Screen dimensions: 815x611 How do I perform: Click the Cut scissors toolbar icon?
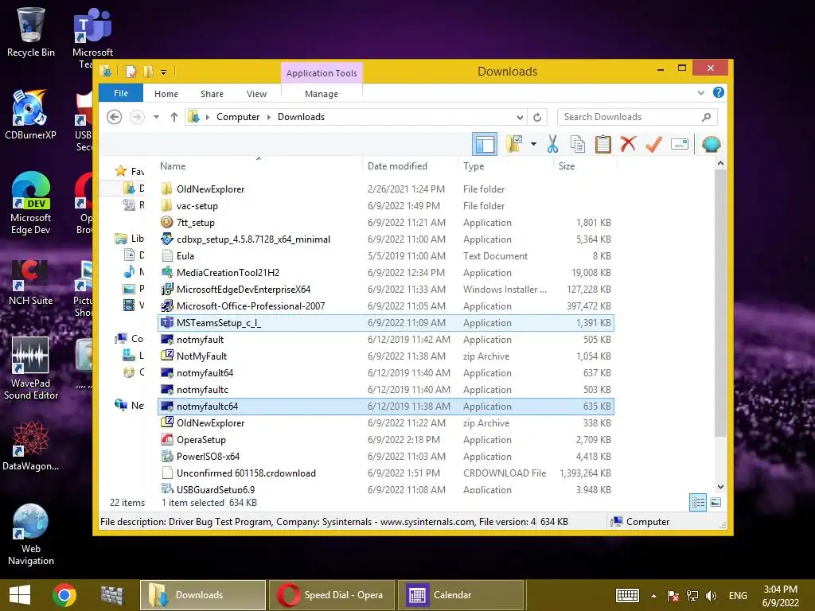point(552,144)
